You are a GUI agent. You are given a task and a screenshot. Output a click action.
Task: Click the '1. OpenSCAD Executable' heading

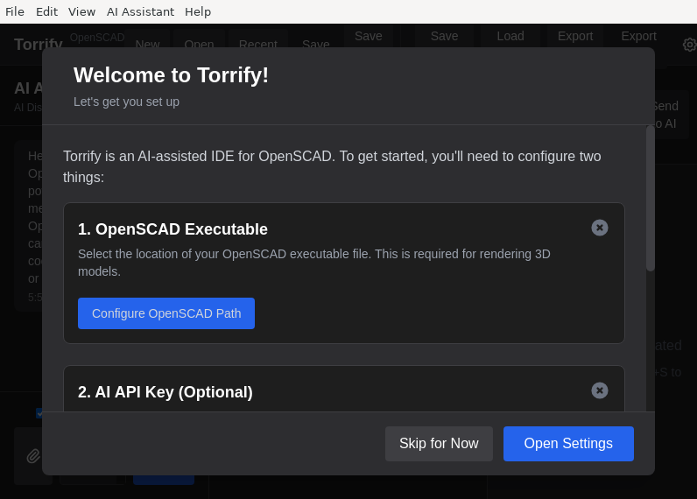click(172, 229)
